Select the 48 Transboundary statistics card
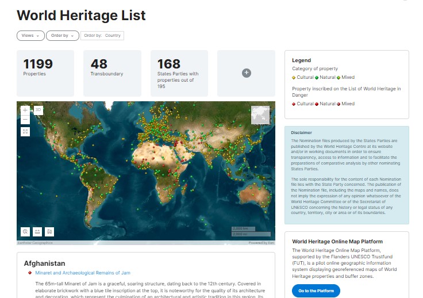The height and width of the screenshot is (298, 423). point(113,72)
